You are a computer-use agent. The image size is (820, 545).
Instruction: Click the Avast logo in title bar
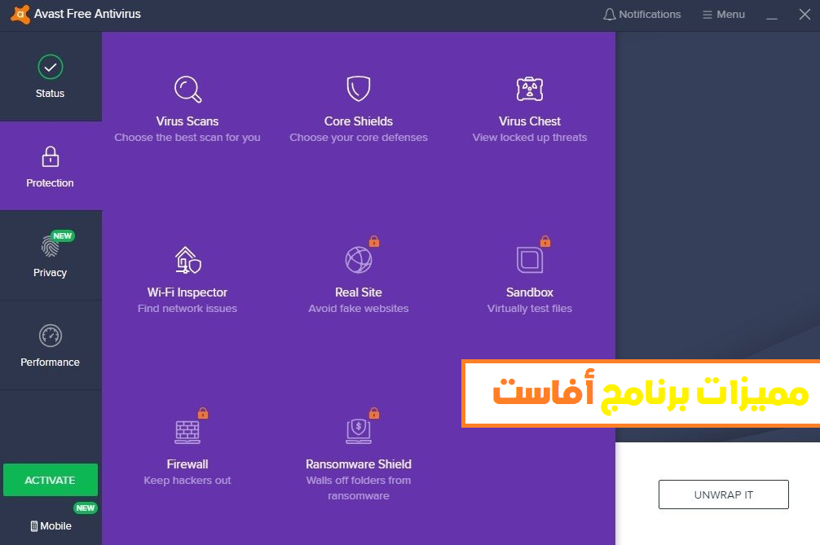coord(20,14)
